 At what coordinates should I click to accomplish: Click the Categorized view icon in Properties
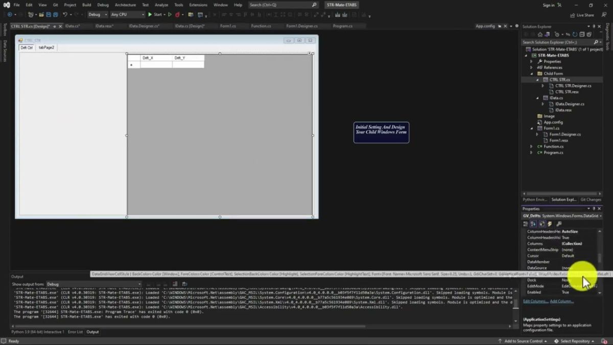coord(526,224)
